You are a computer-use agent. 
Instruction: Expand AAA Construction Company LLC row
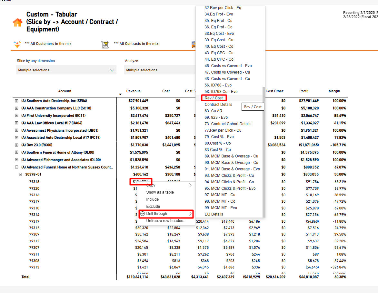[x=16, y=108]
